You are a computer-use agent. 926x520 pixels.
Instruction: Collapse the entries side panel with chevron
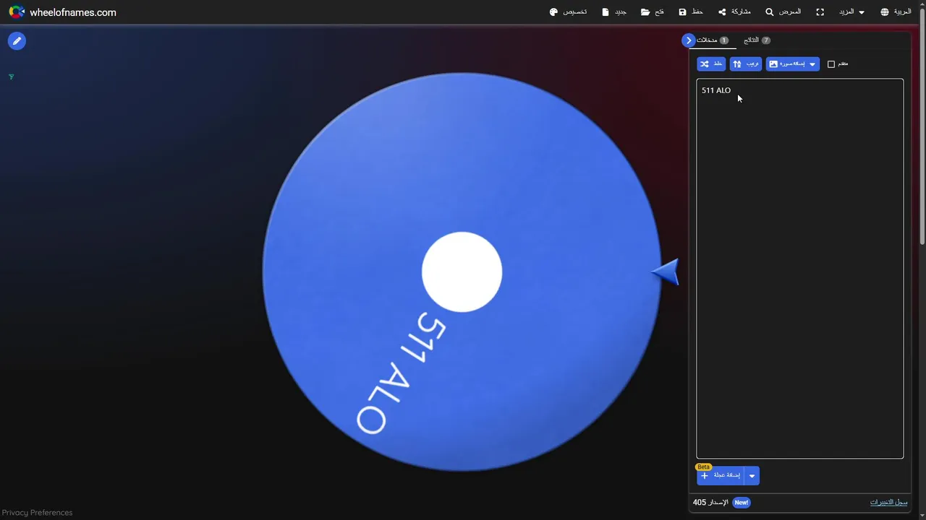[x=688, y=40]
